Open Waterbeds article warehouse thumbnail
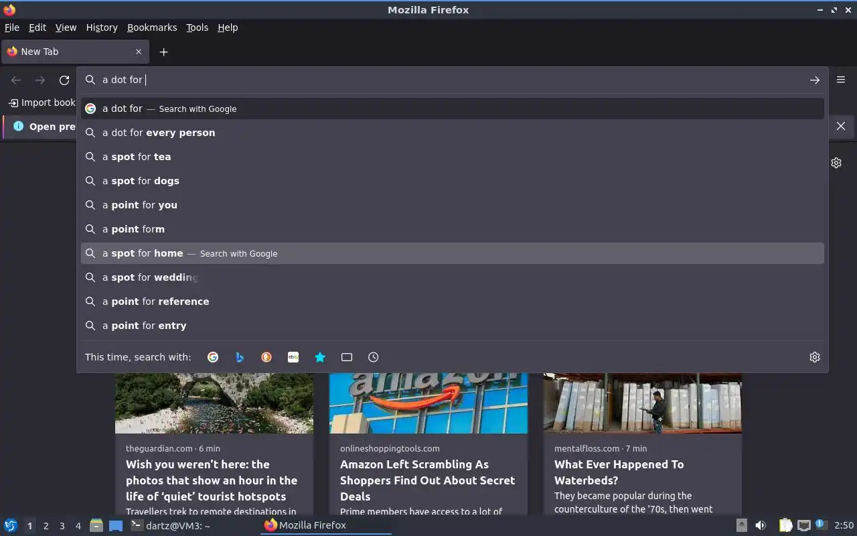 pos(643,403)
